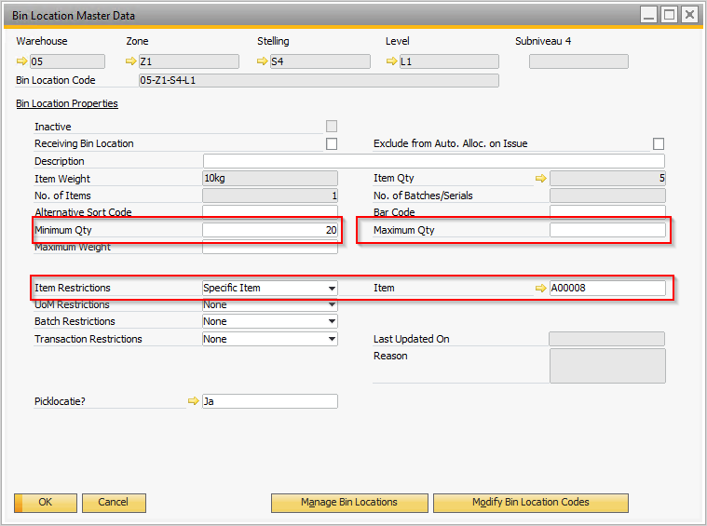This screenshot has height=526, width=707.
Task: Click the link arrow next to Warehouse 05
Action: (22, 62)
